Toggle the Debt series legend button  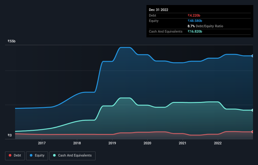coord(15,156)
